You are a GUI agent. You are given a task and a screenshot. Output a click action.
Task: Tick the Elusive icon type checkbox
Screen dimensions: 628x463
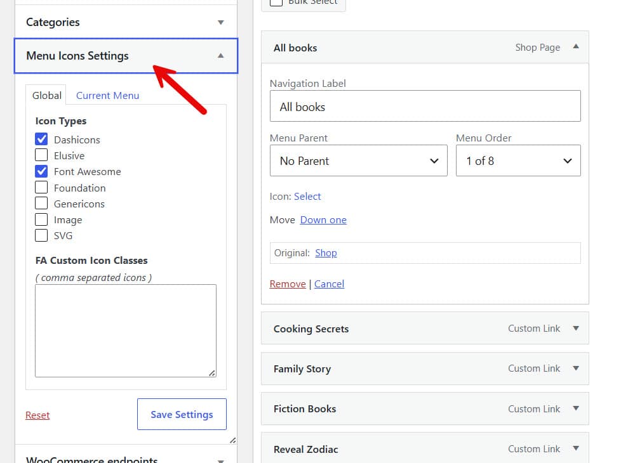click(x=41, y=155)
